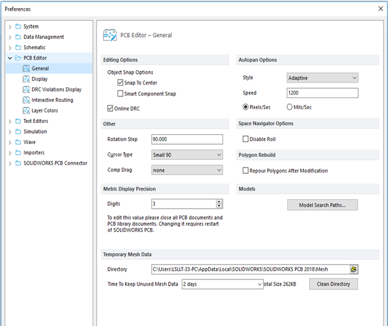
Task: Select SOLIDWORKS PCB Connector tree item
Action: coord(55,163)
